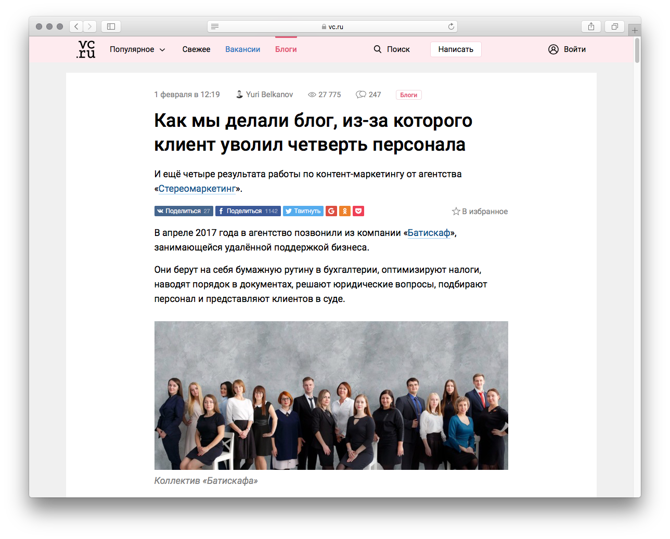Go to the Вакансии tab
Image resolution: width=670 pixels, height=539 pixels.
(x=242, y=49)
